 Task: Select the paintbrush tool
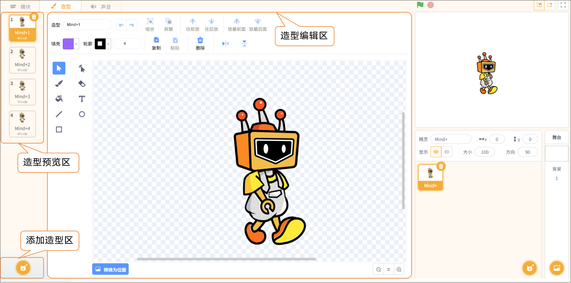tap(59, 84)
